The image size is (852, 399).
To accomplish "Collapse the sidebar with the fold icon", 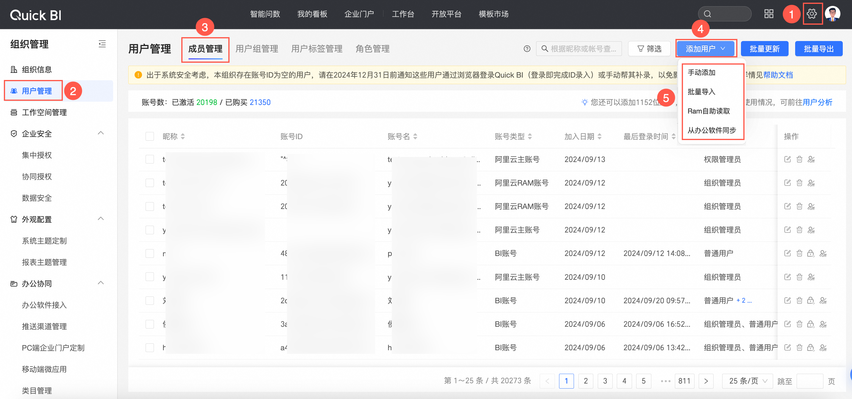I will [102, 44].
